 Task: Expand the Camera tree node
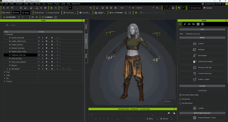click(x=5, y=81)
